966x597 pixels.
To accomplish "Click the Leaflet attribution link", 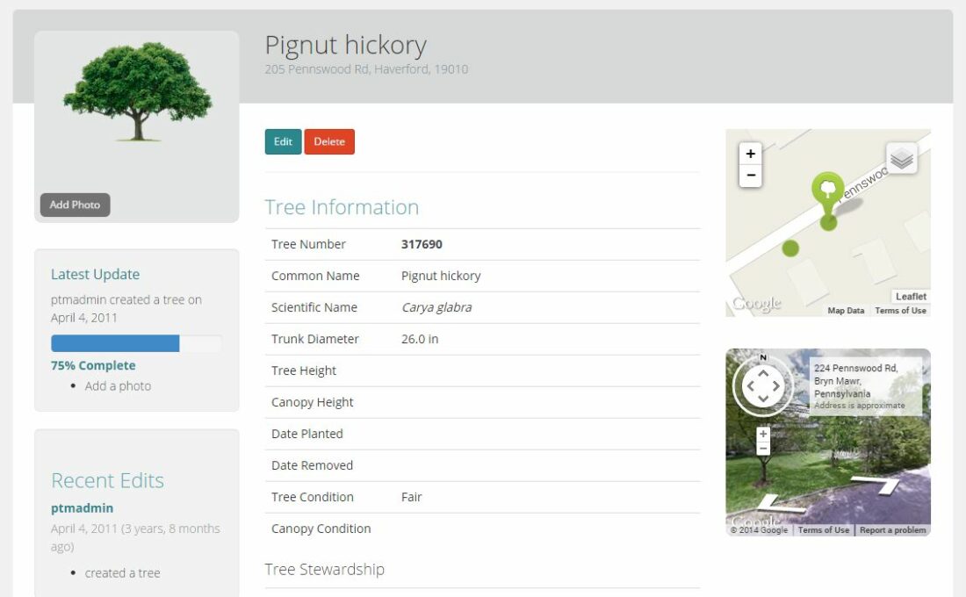I will tap(911, 296).
